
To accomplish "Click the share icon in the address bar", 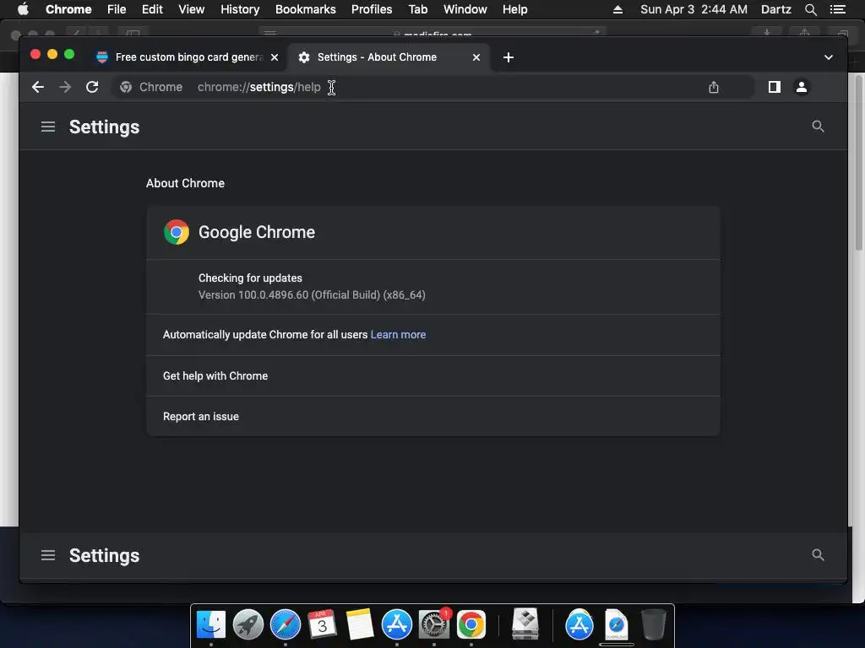I will point(713,87).
